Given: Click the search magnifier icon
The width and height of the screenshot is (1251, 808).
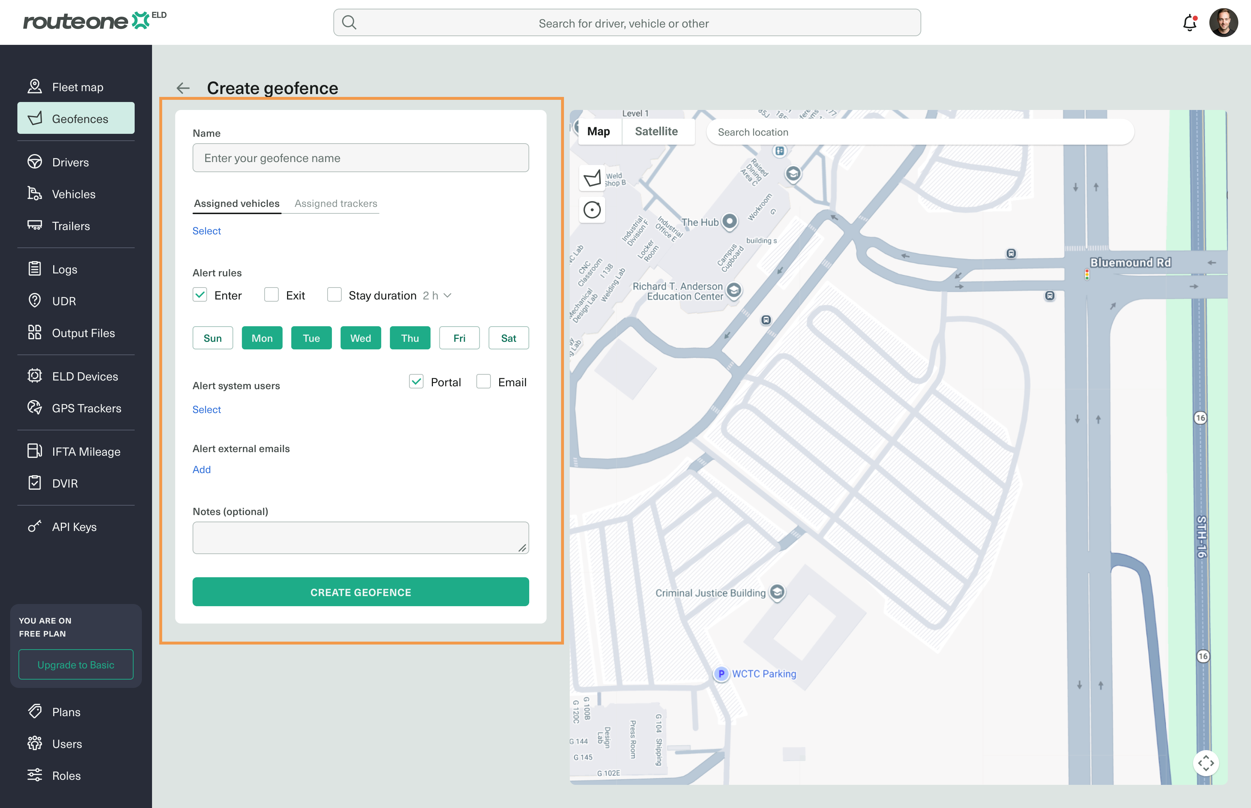Looking at the screenshot, I should click(x=349, y=22).
